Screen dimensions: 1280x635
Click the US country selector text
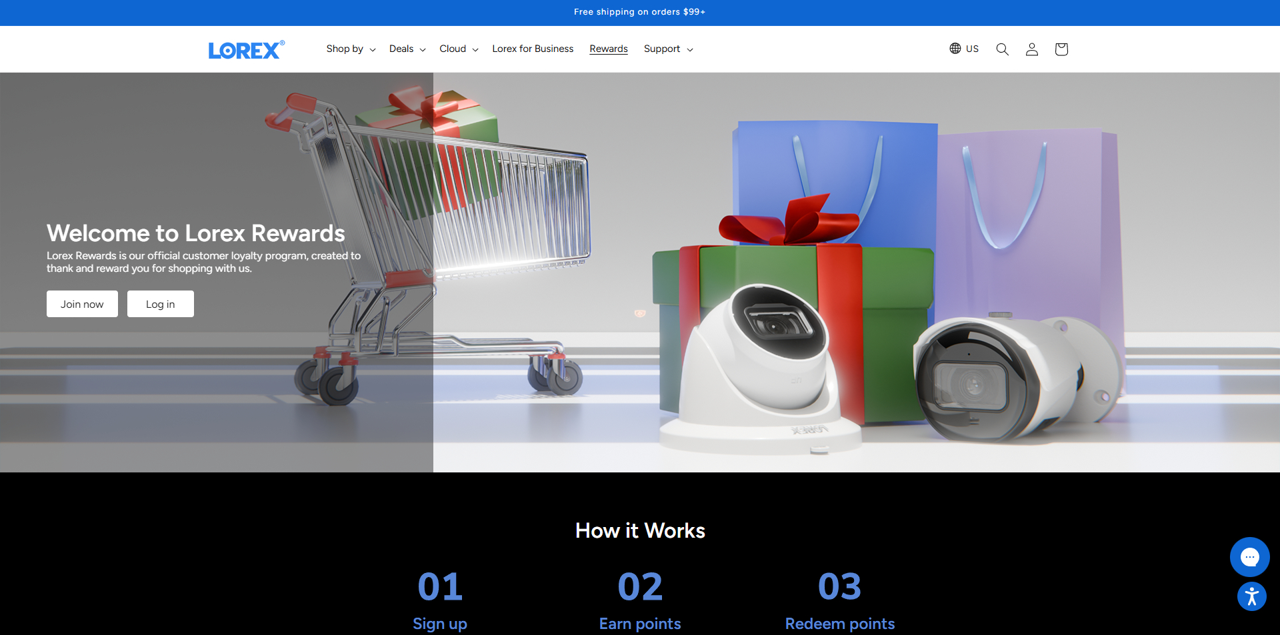pyautogui.click(x=972, y=49)
